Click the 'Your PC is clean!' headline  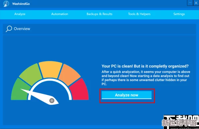pos(145,66)
